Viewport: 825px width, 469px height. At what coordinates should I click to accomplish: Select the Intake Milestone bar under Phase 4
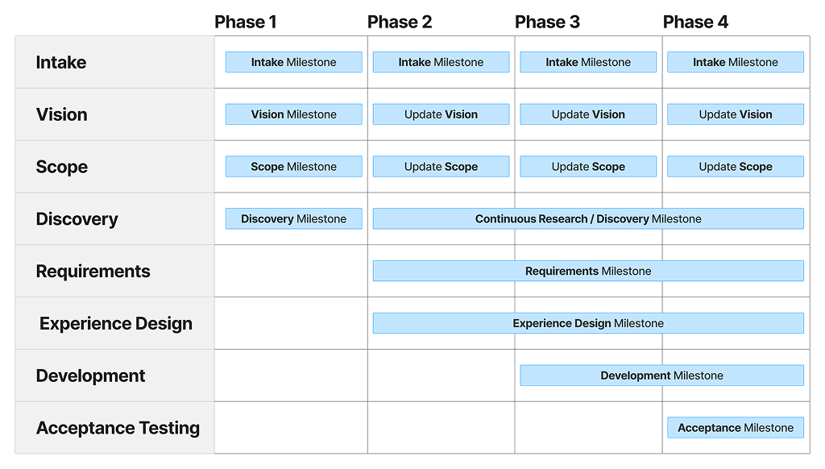coord(735,62)
